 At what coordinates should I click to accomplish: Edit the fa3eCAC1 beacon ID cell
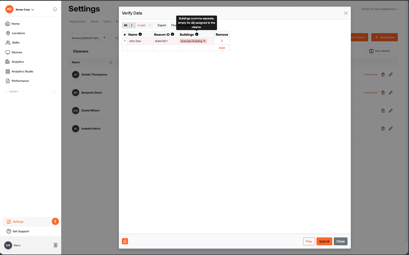click(x=166, y=41)
